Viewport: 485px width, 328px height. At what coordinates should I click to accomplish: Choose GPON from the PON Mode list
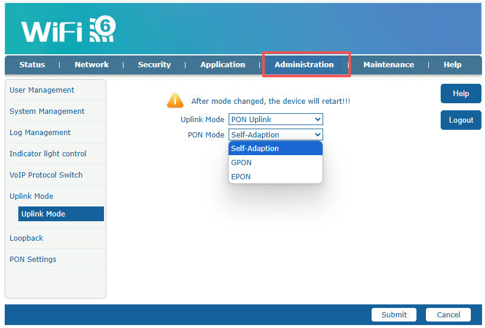coord(275,162)
